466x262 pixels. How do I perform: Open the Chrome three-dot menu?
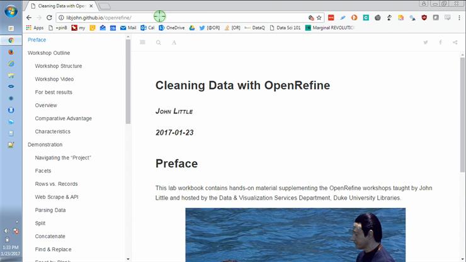[459, 18]
